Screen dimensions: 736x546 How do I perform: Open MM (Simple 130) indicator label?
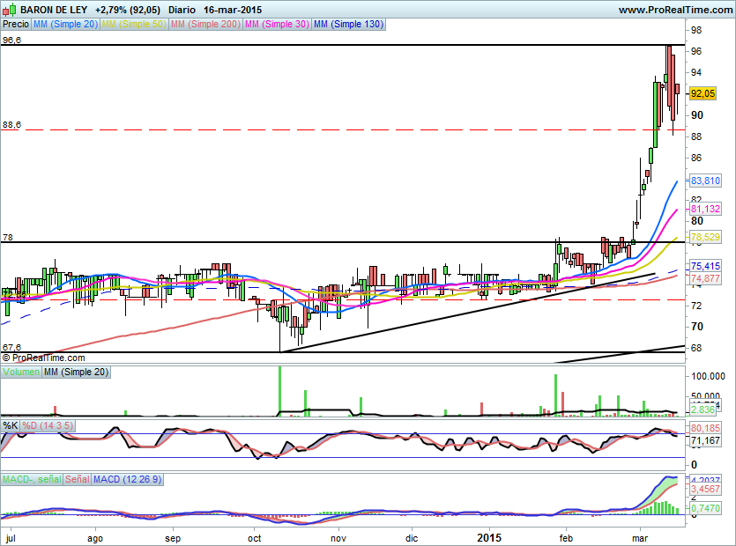(x=348, y=24)
